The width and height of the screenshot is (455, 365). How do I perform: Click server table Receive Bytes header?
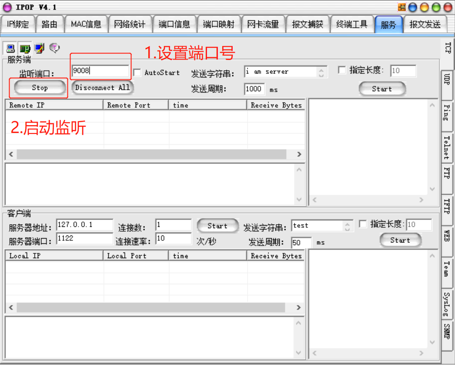click(276, 105)
